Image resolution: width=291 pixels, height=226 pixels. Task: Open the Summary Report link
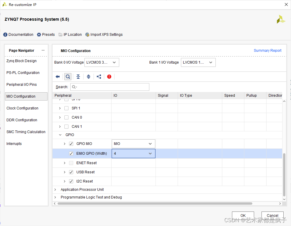[x=267, y=51]
